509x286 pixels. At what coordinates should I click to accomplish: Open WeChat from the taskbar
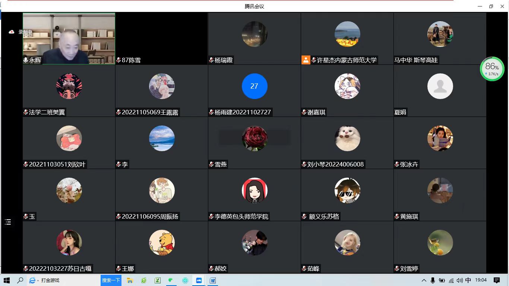(x=171, y=280)
